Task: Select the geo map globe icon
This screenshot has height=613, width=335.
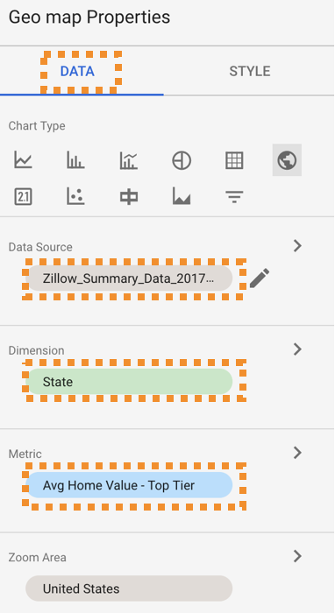Action: click(x=287, y=160)
